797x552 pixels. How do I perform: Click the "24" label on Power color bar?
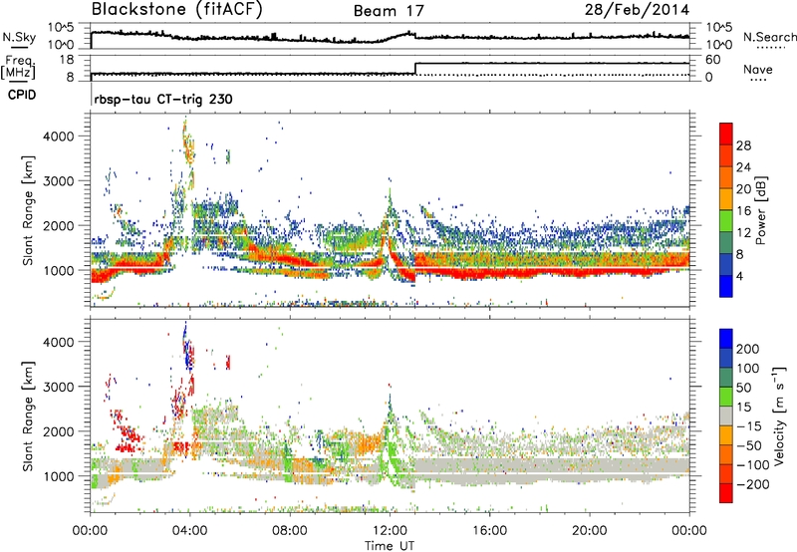743,167
